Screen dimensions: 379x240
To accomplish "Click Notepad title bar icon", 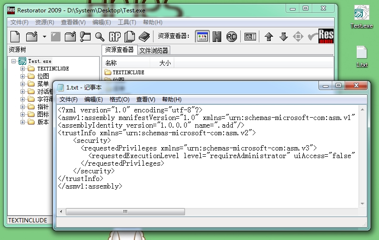I will click(61, 88).
